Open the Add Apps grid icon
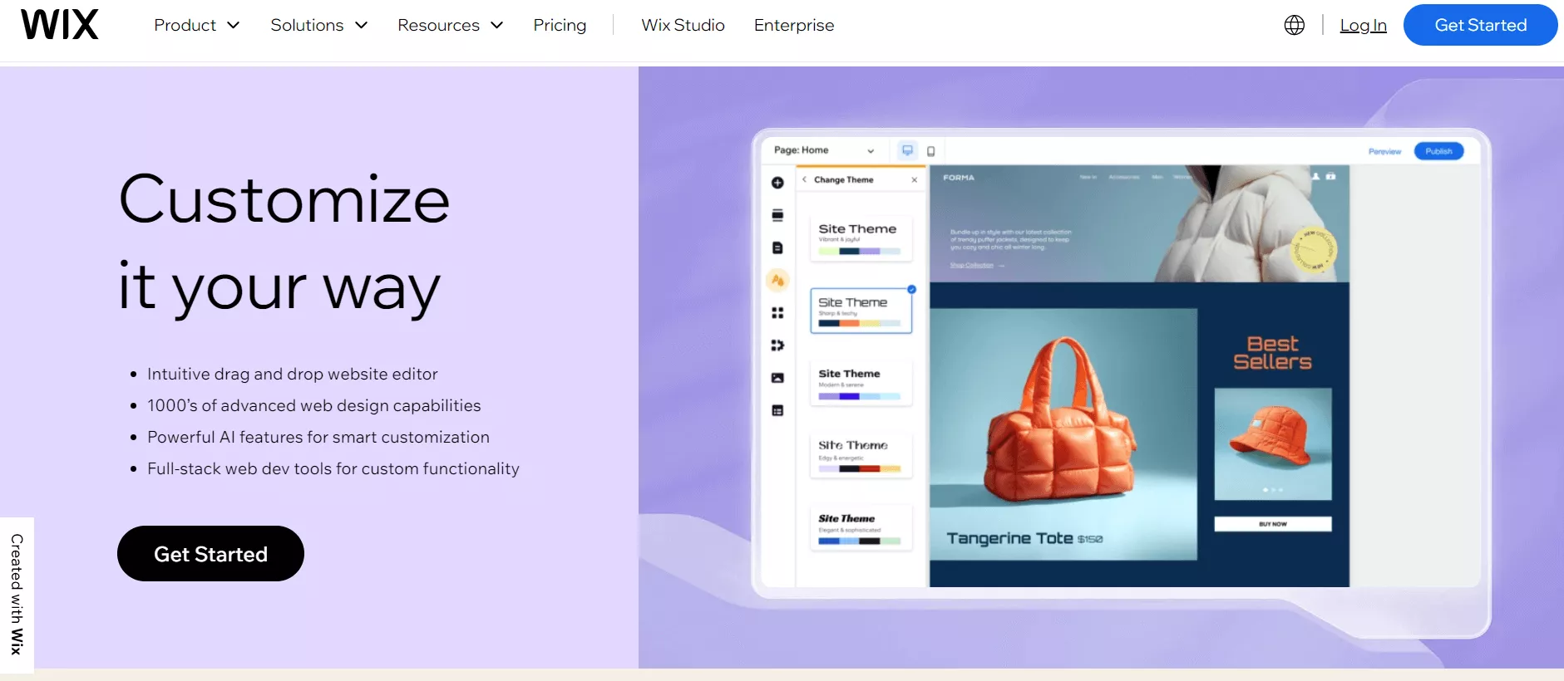Viewport: 1564px width, 681px height. [x=777, y=313]
